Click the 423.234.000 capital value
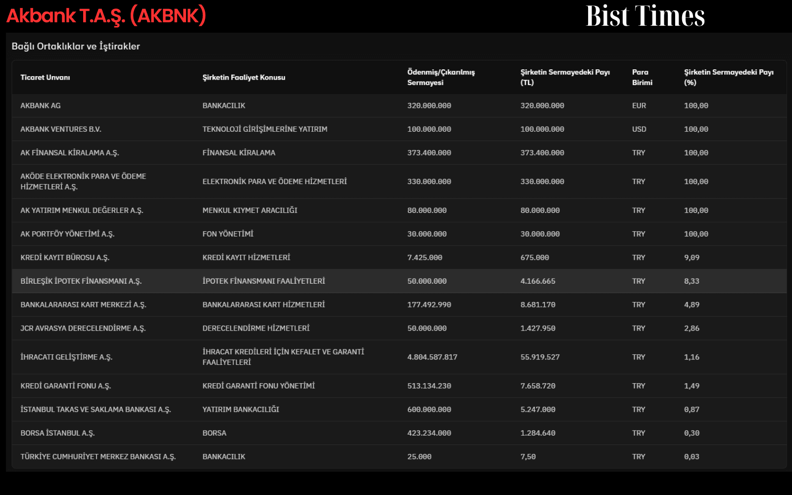 429,433
